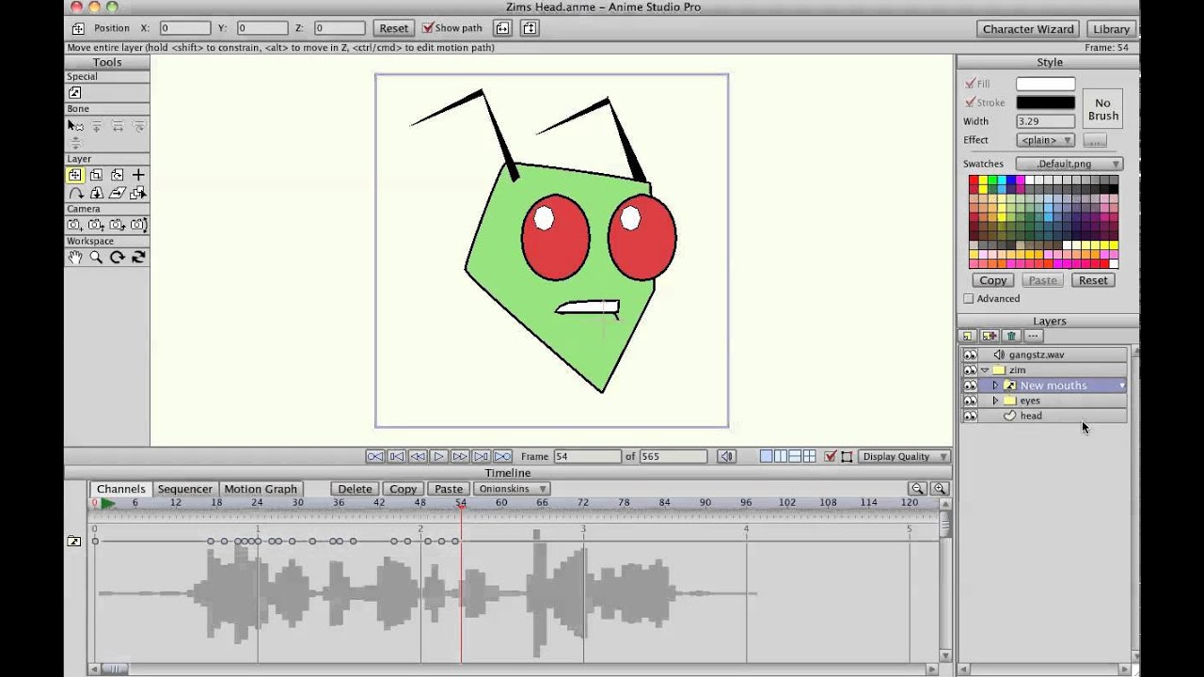
Task: Flip layer horizontally icon in top toolbar
Action: [x=502, y=28]
